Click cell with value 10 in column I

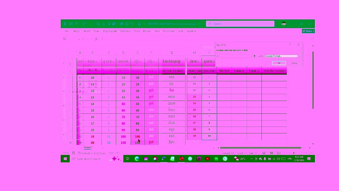[209, 136]
